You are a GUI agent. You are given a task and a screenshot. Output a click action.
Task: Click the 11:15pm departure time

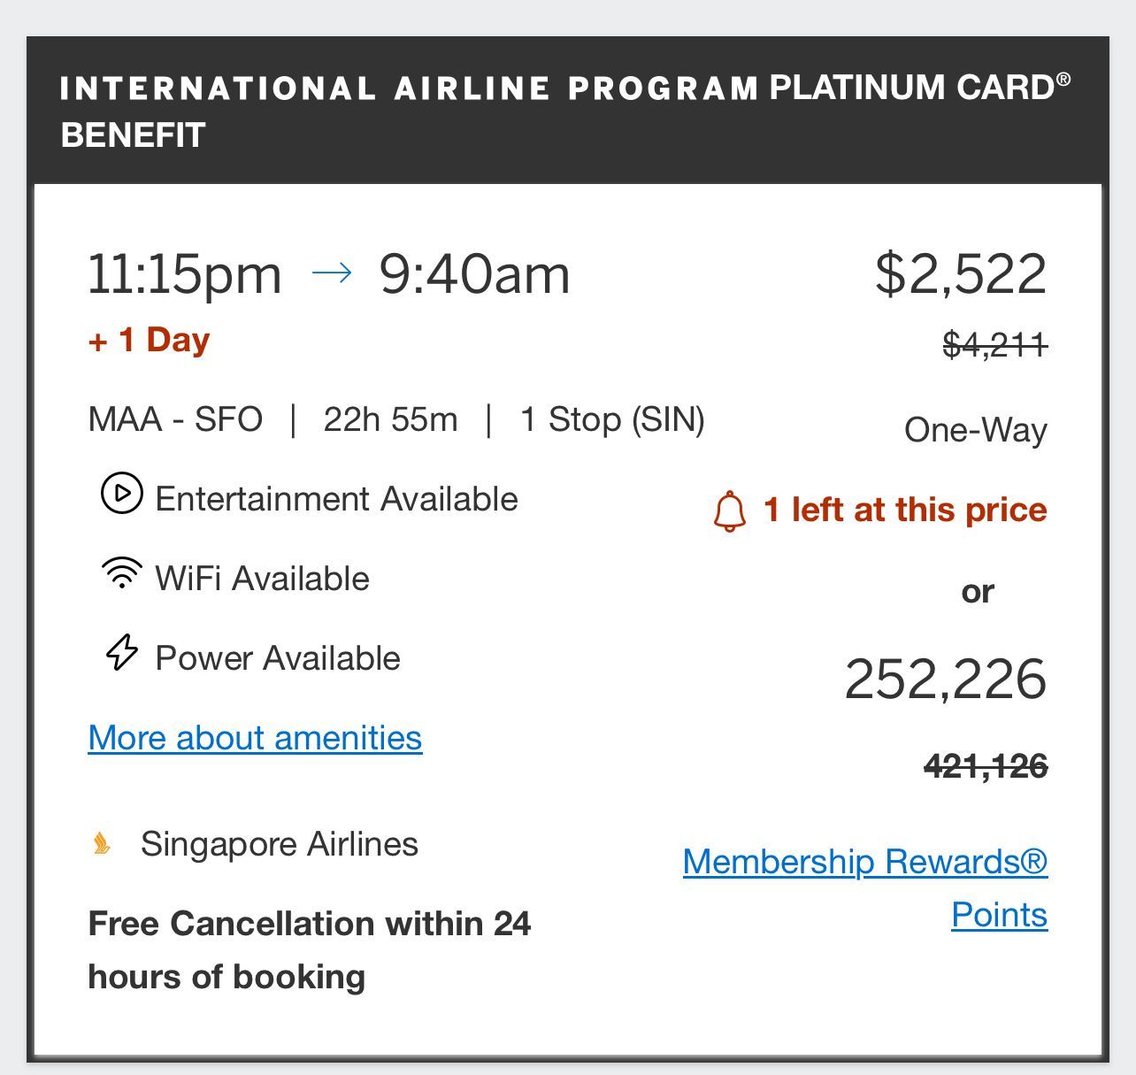tap(185, 274)
